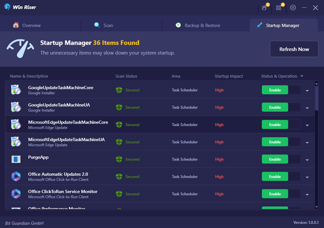Click Secured shield icon for MicrosoftEdgeUpdateTaskMachineUA
Viewport: 324px width, 228px height.
click(x=119, y=142)
